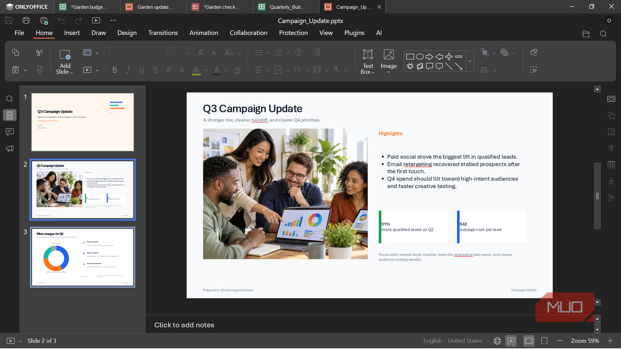The width and height of the screenshot is (621, 349).
Task: Open the Plugins tab
Action: (354, 33)
